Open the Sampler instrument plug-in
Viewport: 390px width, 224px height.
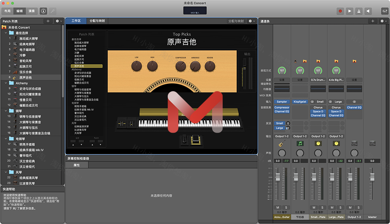point(282,101)
